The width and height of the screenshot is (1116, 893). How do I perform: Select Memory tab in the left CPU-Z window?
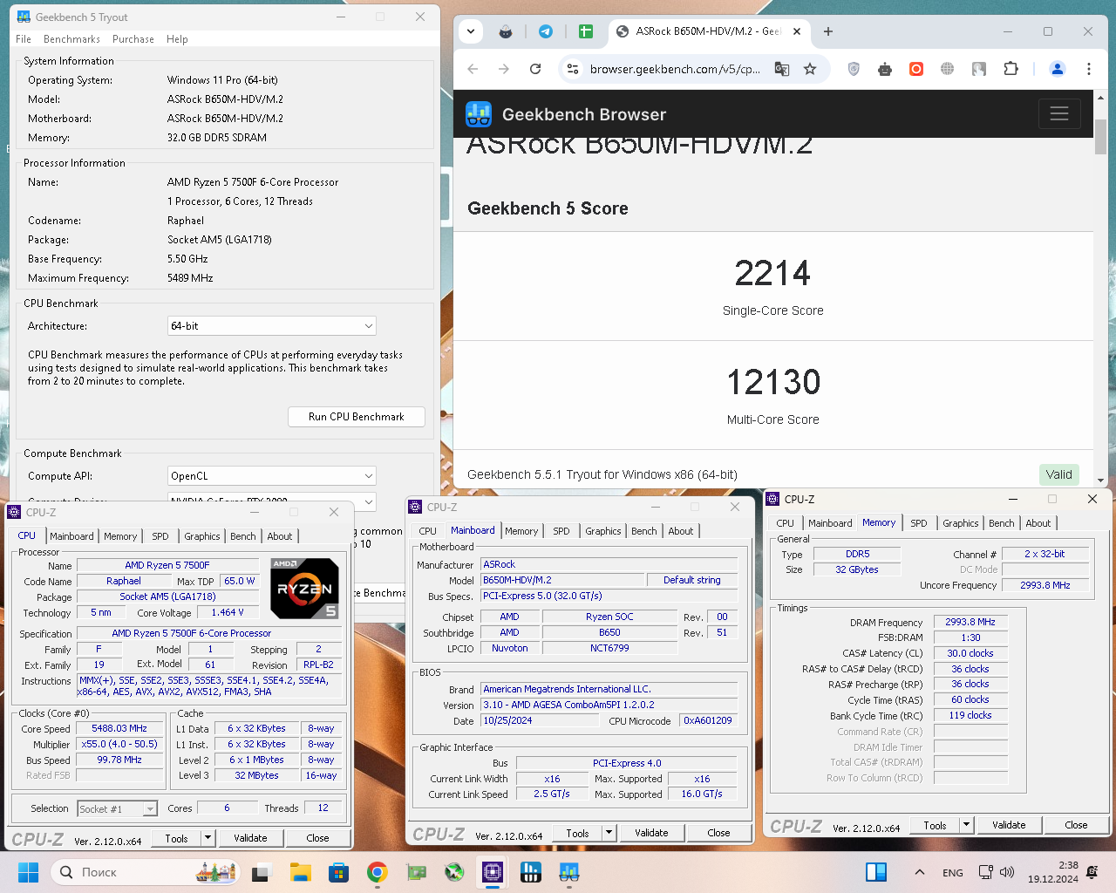point(120,536)
